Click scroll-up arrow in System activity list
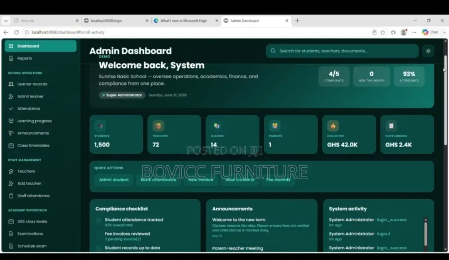The height and width of the screenshot is (260, 449). 426,220
